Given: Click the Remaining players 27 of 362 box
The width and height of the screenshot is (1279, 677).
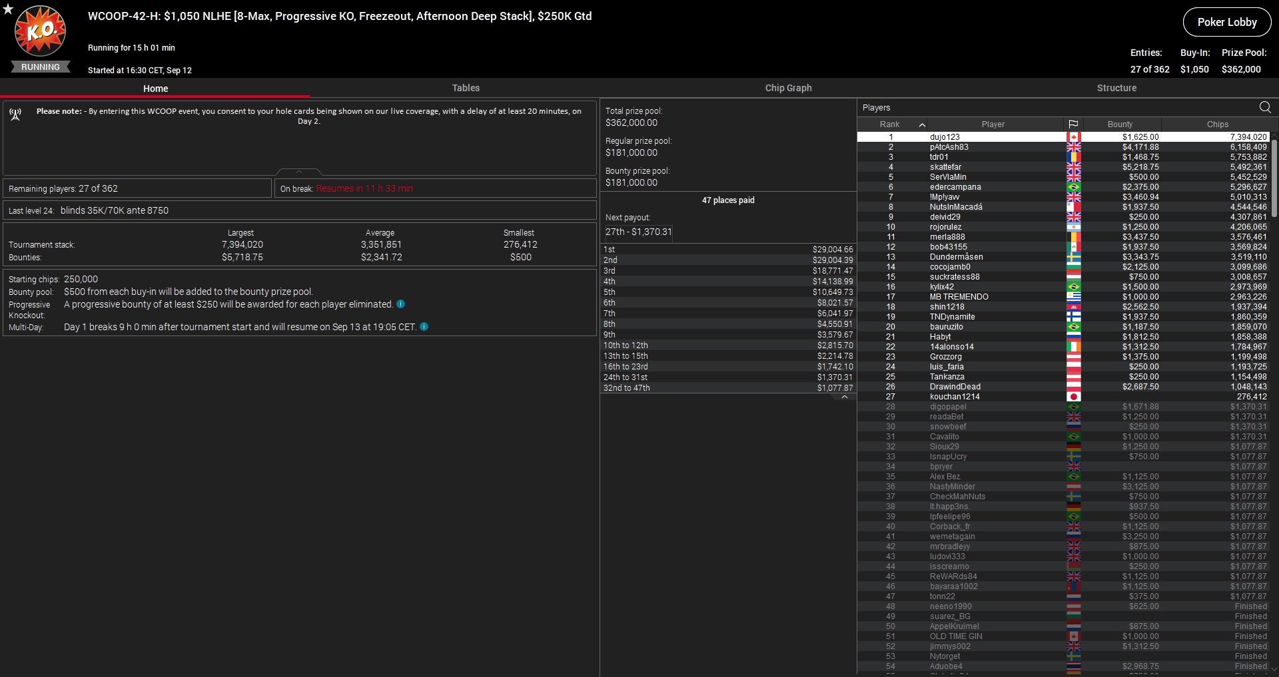Looking at the screenshot, I should pos(137,188).
